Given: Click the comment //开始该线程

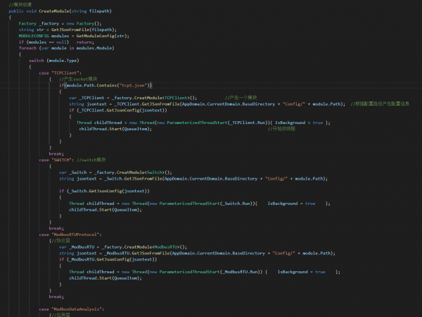Looking at the screenshot, I should (281, 129).
